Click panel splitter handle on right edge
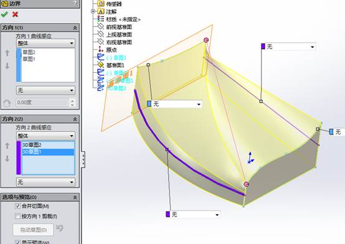This screenshot has width=345, height=244. click(x=83, y=159)
